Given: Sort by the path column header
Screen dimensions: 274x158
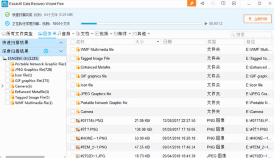Looking at the screenshot, I should coord(250,42).
